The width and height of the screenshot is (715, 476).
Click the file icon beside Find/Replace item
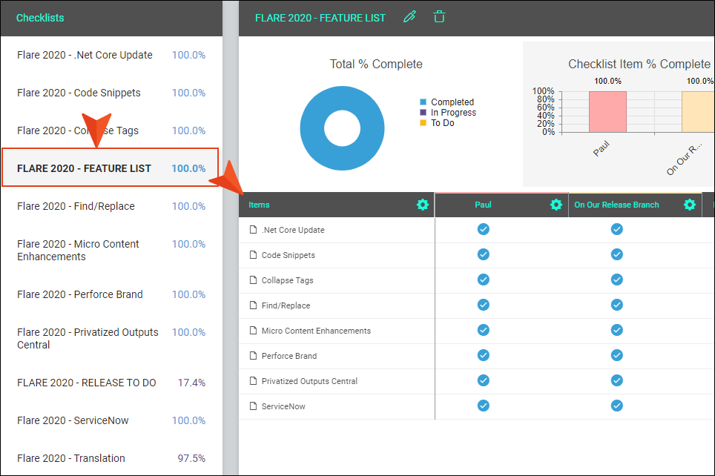point(253,305)
